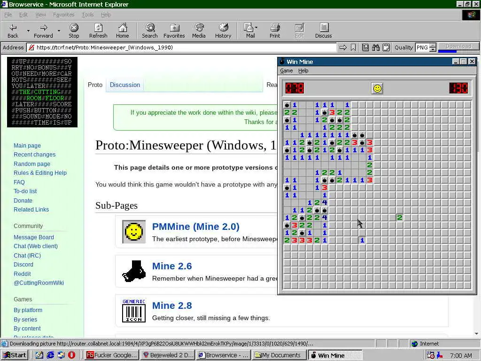Open the Back button history dropdown arrow
Image resolution: width=481 pixels, height=361 pixels.
[x=28, y=31]
